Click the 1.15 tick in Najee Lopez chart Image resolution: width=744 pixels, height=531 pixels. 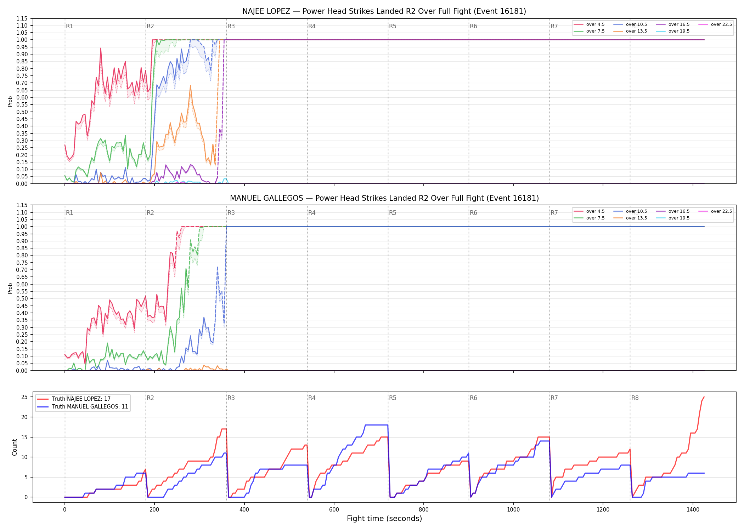22,18
